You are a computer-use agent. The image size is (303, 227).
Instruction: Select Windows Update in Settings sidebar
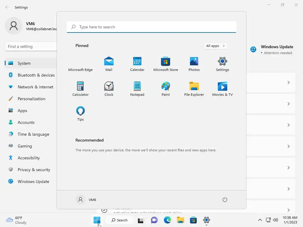[x=31, y=181]
